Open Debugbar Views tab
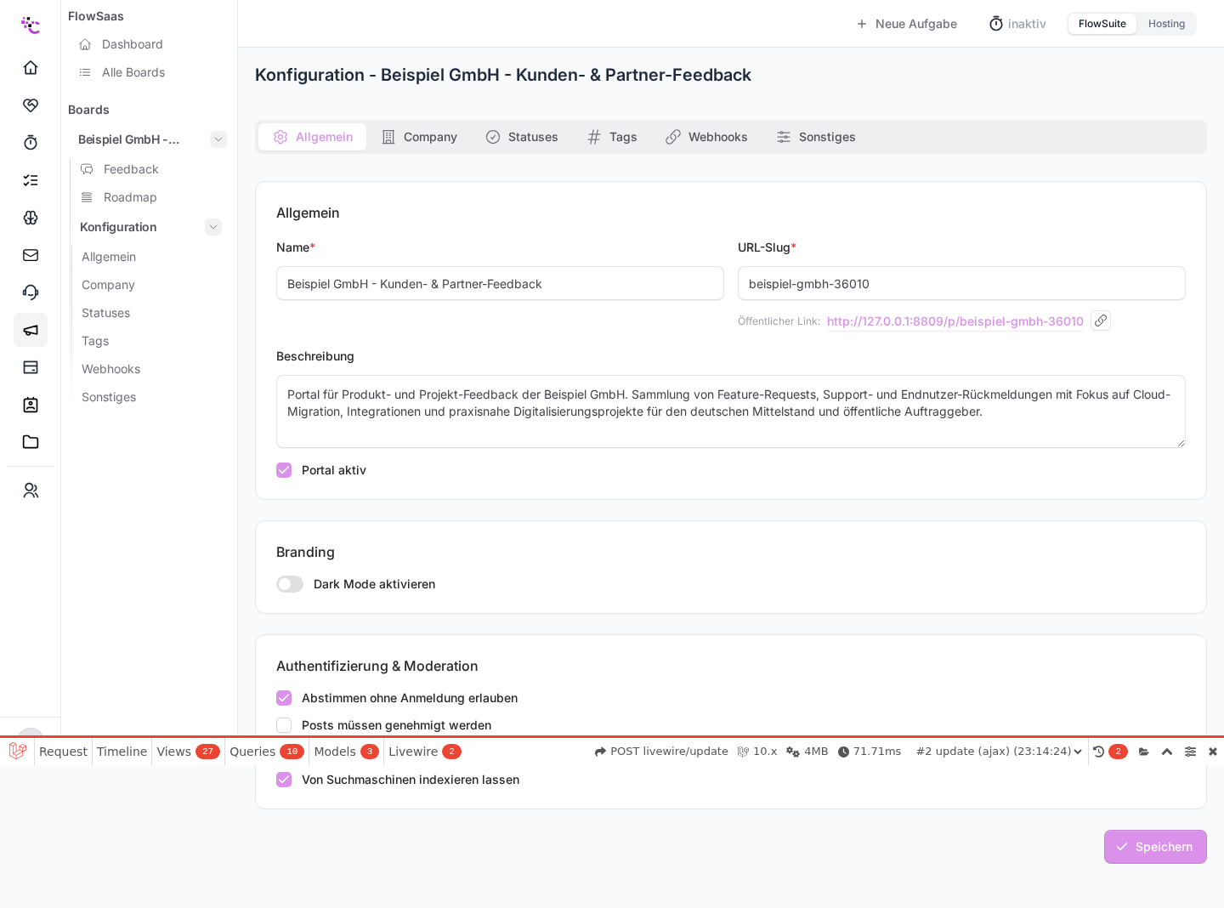The width and height of the screenshot is (1224, 908). tap(188, 752)
